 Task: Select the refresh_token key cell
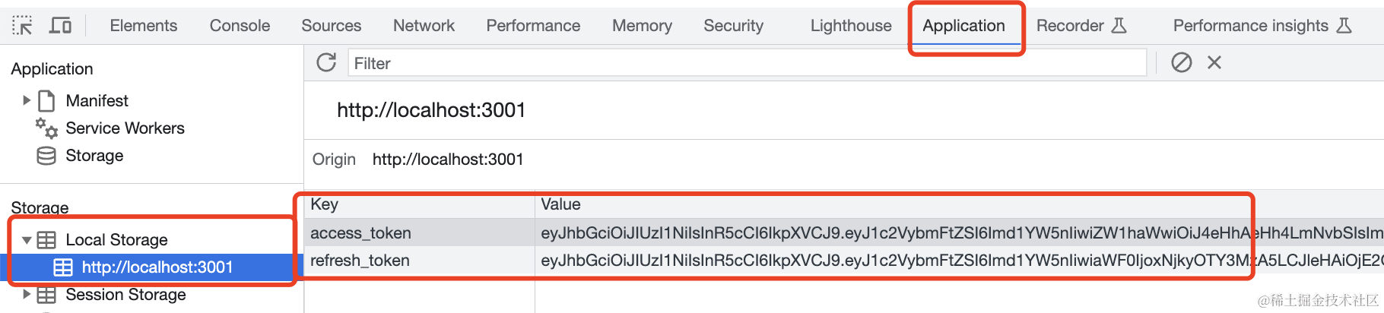coord(360,261)
